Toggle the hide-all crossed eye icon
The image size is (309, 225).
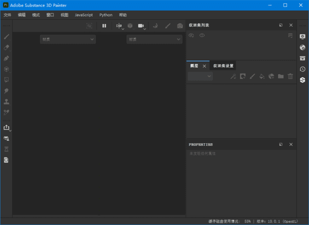191,35
